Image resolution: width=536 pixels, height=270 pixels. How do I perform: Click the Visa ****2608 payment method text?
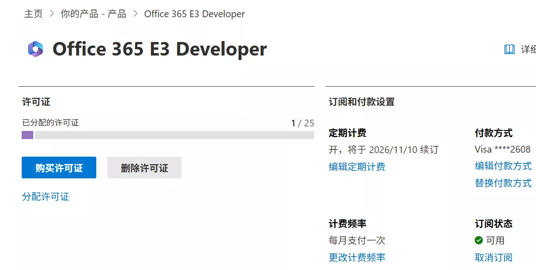503,149
